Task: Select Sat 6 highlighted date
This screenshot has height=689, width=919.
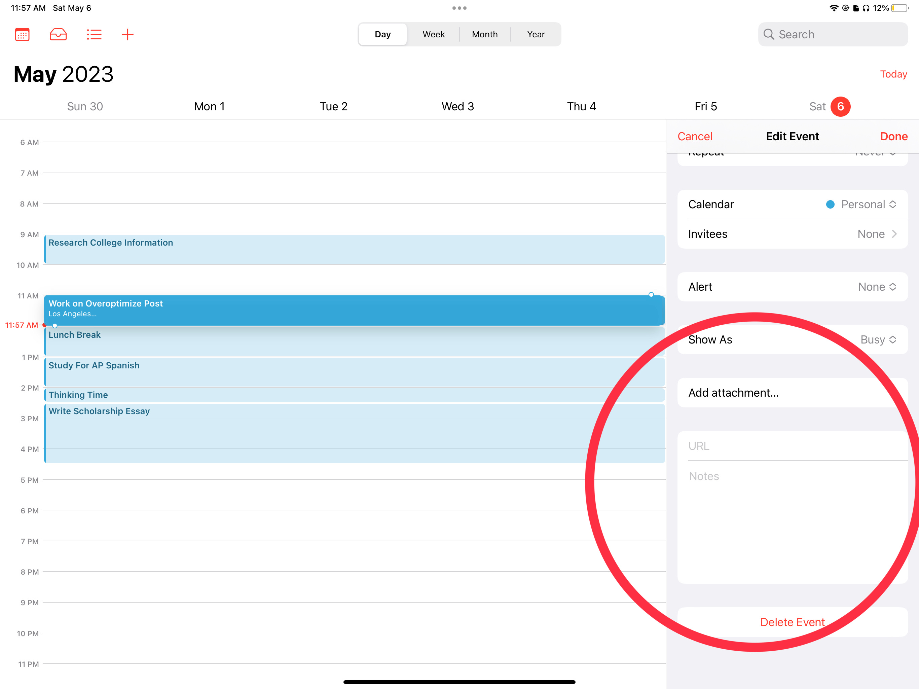Action: (840, 107)
